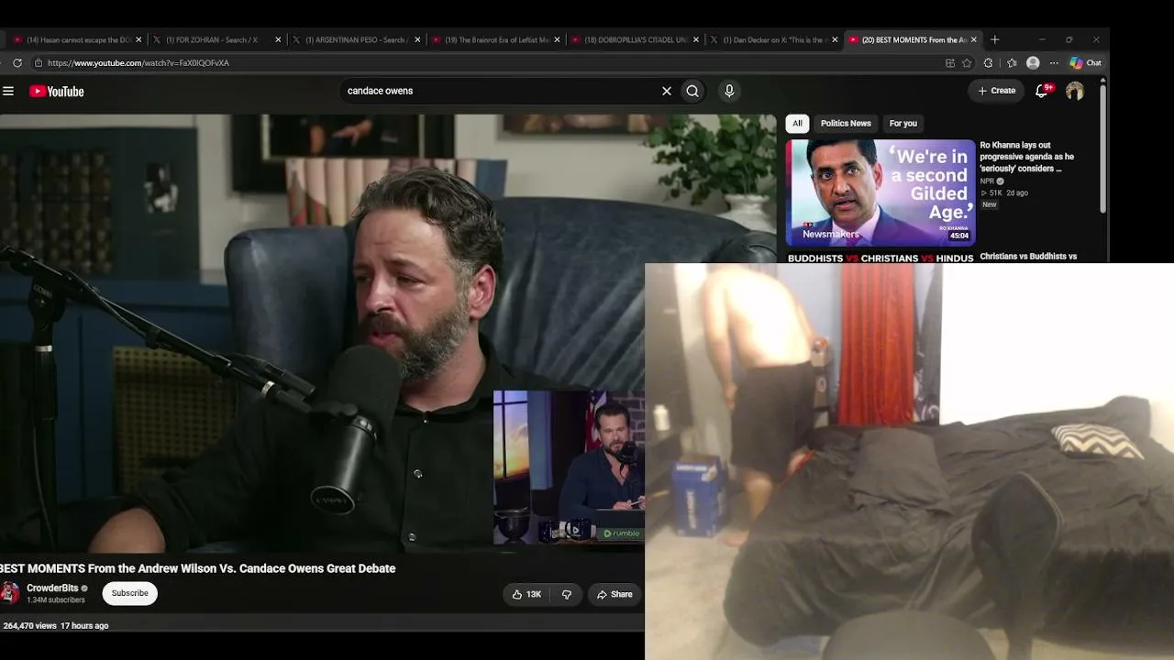
Task: Open the YouTube hamburger guide menu
Action: pos(8,91)
